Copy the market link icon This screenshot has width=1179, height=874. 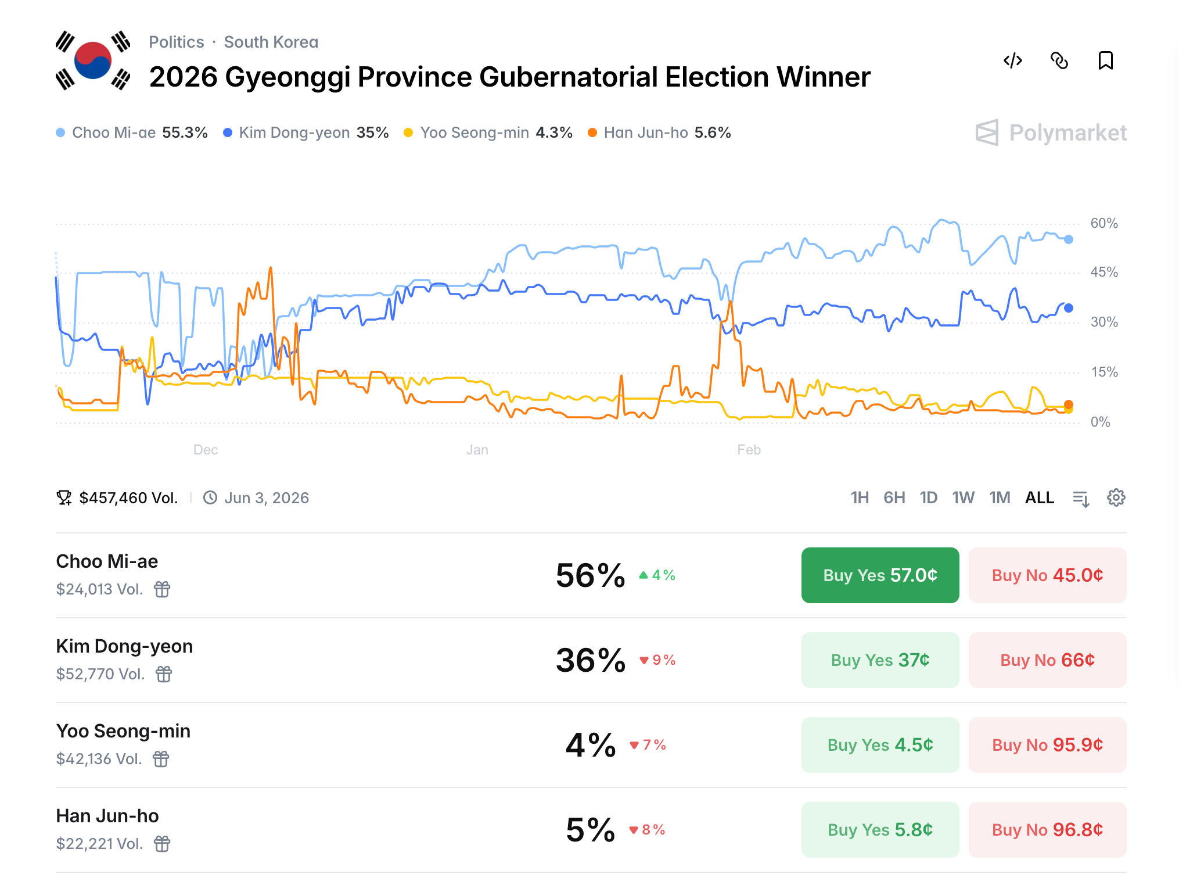pos(1059,60)
